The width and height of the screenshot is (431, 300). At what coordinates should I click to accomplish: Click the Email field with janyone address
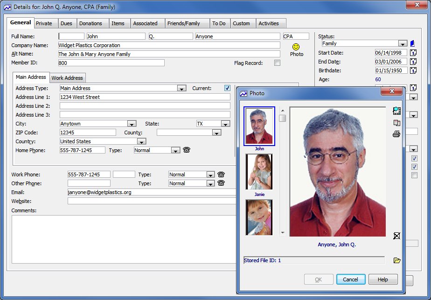pyautogui.click(x=152, y=192)
